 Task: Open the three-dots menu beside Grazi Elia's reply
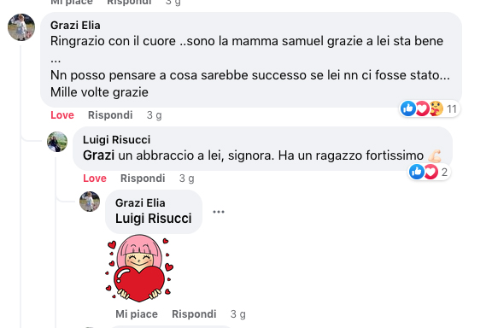(219, 212)
